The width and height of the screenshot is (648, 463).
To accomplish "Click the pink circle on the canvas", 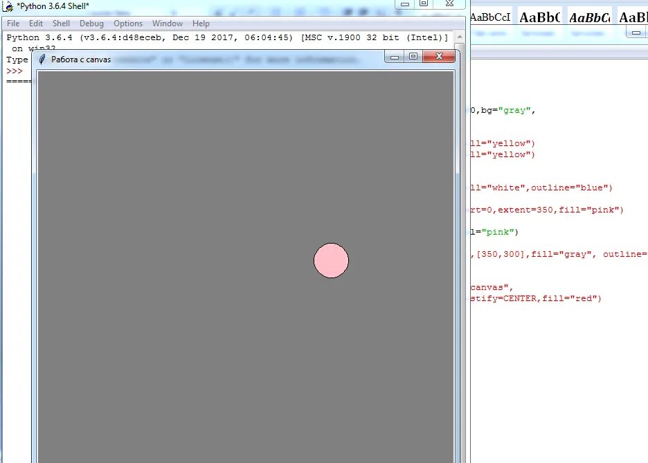I will (x=331, y=261).
